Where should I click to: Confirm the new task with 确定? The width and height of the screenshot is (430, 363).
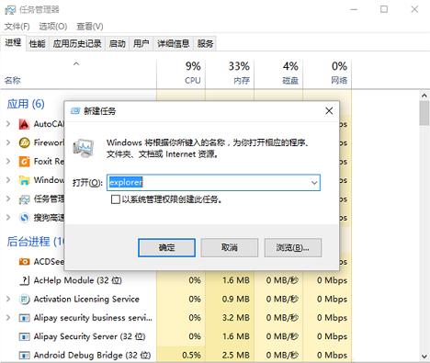[x=166, y=247]
